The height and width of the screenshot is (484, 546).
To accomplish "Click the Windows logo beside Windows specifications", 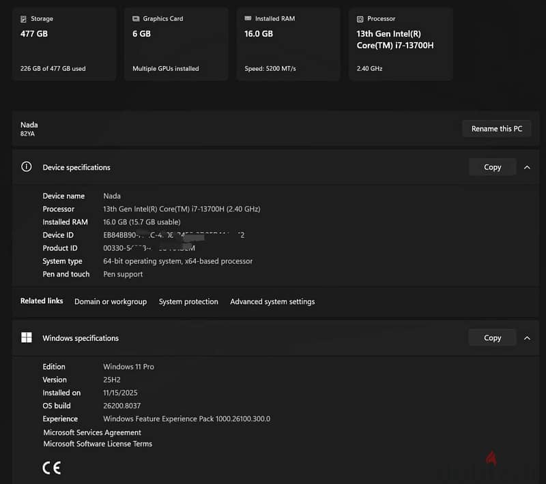I will 27,337.
